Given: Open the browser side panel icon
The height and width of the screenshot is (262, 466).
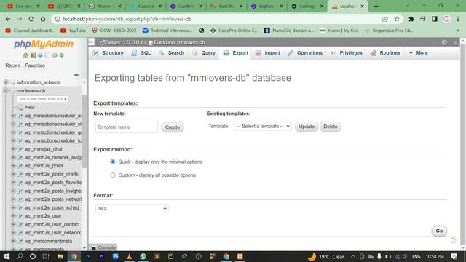Looking at the screenshot, I should coord(435,19).
